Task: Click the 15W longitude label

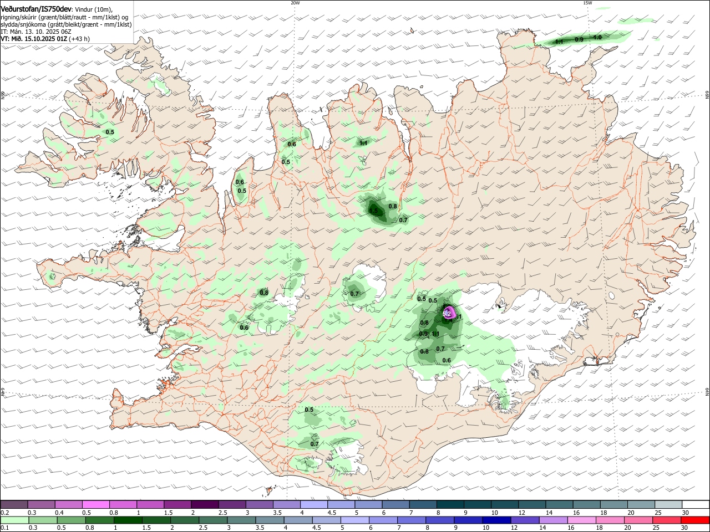Action: tap(587, 3)
